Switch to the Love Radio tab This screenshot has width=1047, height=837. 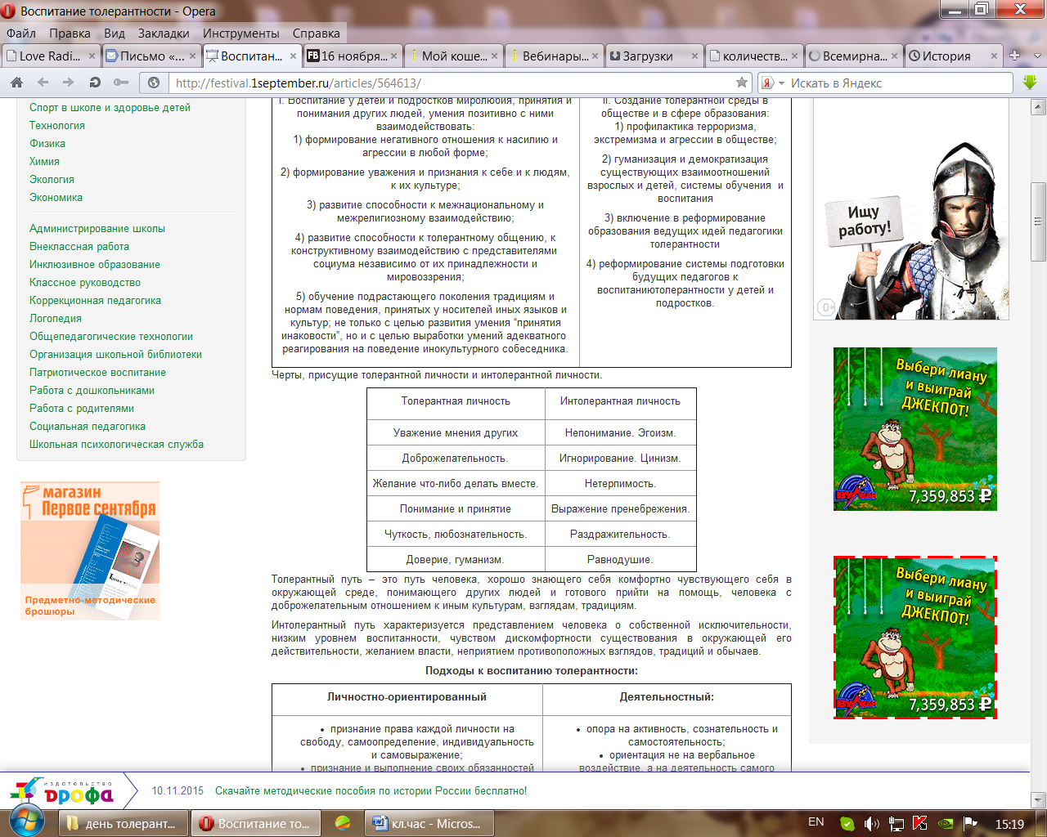point(49,56)
